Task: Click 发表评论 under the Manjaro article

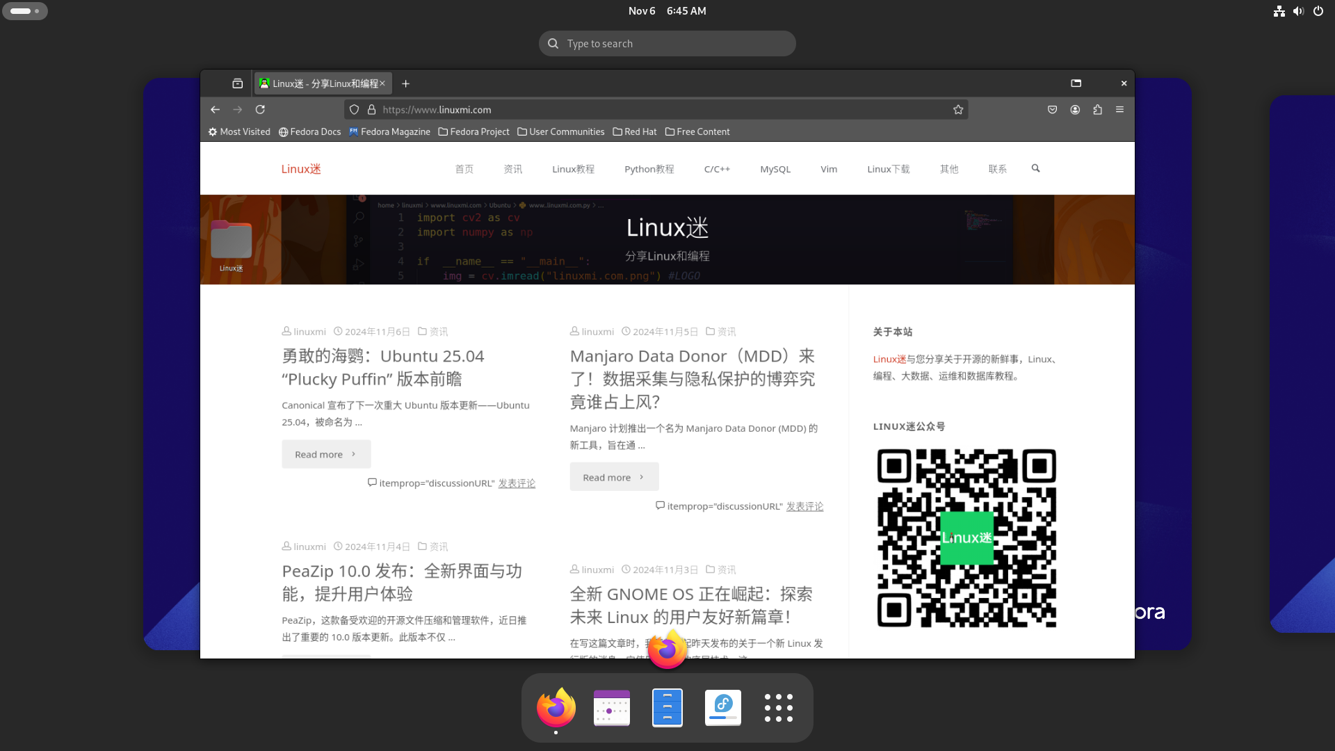Action: (x=804, y=506)
